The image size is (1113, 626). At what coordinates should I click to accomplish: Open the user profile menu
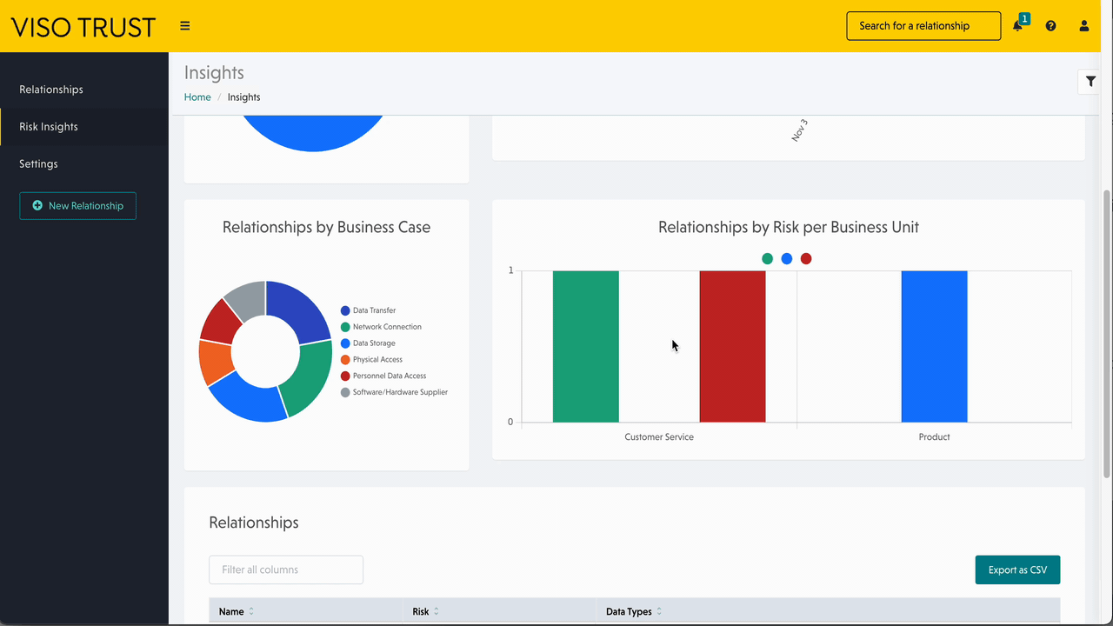pos(1084,26)
